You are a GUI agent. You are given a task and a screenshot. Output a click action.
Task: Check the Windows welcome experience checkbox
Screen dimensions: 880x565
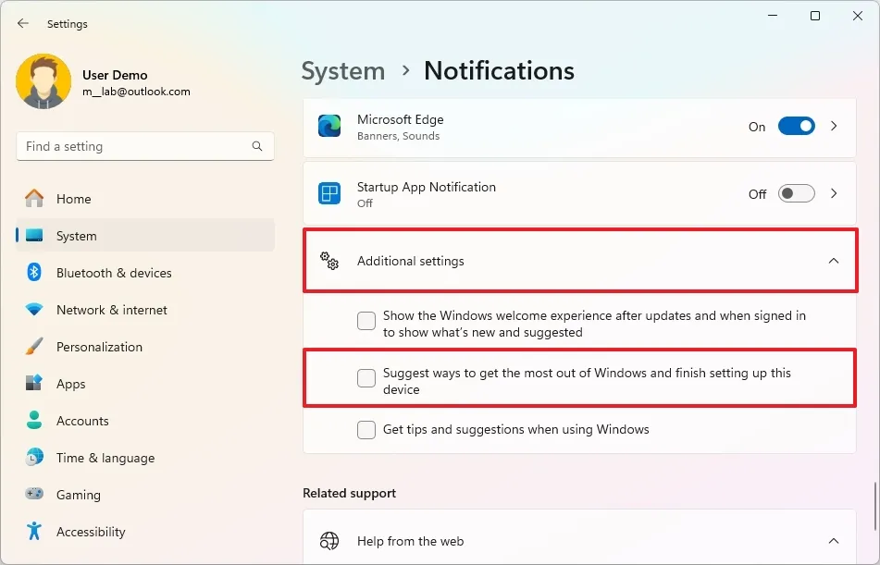point(366,321)
